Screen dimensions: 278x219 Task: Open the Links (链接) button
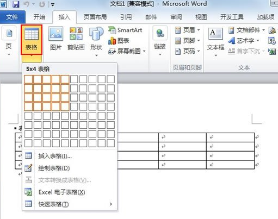160,41
